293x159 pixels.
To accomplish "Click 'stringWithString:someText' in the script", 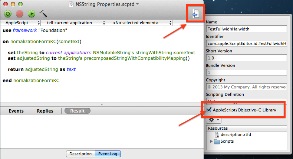I will point(165,53).
